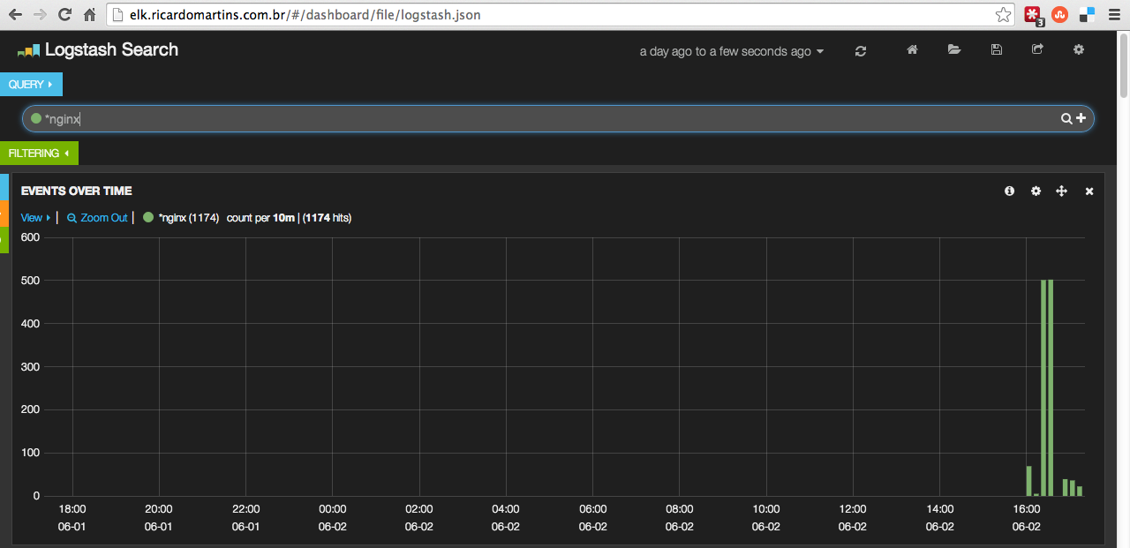Add a new query with the plus icon
1130x548 pixels.
pos(1081,118)
